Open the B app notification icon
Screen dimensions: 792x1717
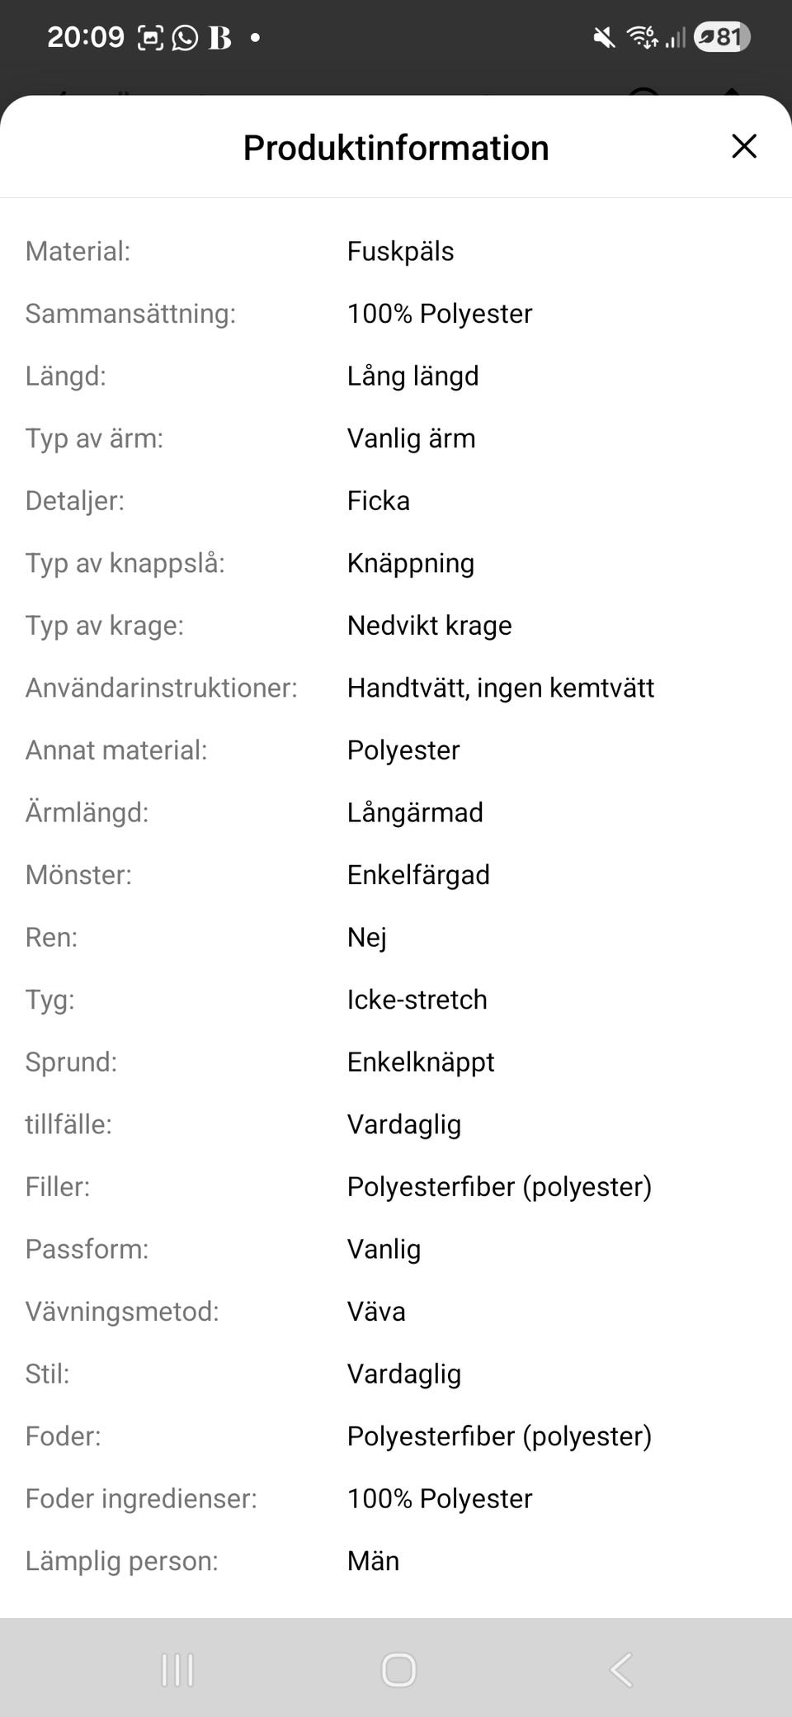click(219, 36)
